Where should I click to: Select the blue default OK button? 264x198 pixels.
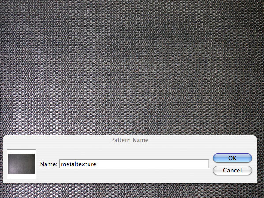coord(232,158)
